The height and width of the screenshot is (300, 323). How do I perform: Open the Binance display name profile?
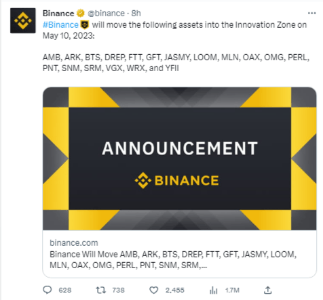point(58,14)
